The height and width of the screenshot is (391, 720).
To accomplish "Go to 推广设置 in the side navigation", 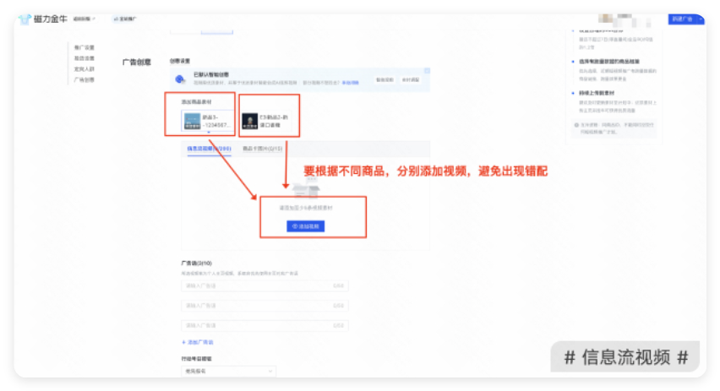I will [x=84, y=47].
